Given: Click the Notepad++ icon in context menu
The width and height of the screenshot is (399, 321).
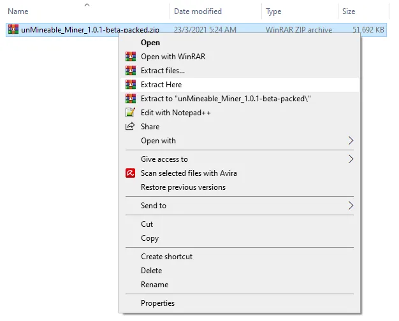Looking at the screenshot, I should pyautogui.click(x=130, y=113).
